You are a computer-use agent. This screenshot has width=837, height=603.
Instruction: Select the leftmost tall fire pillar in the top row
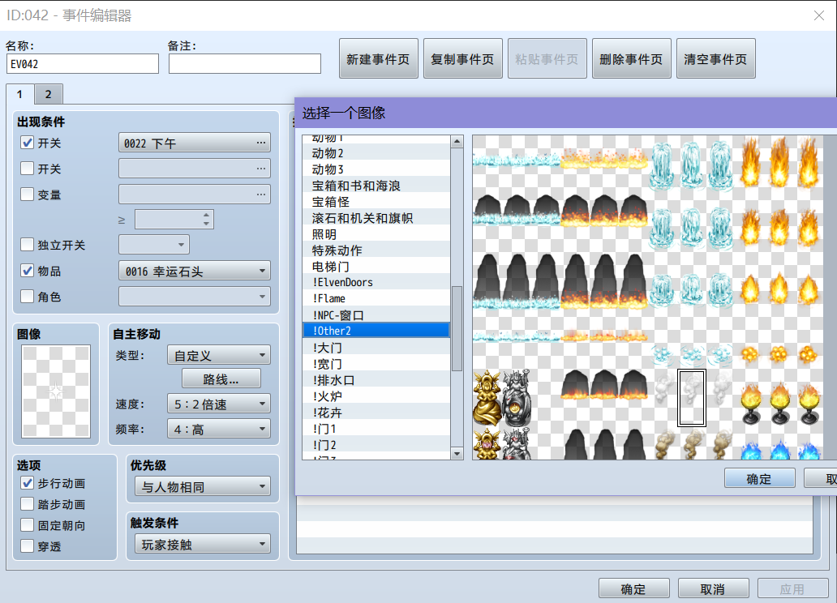click(750, 162)
